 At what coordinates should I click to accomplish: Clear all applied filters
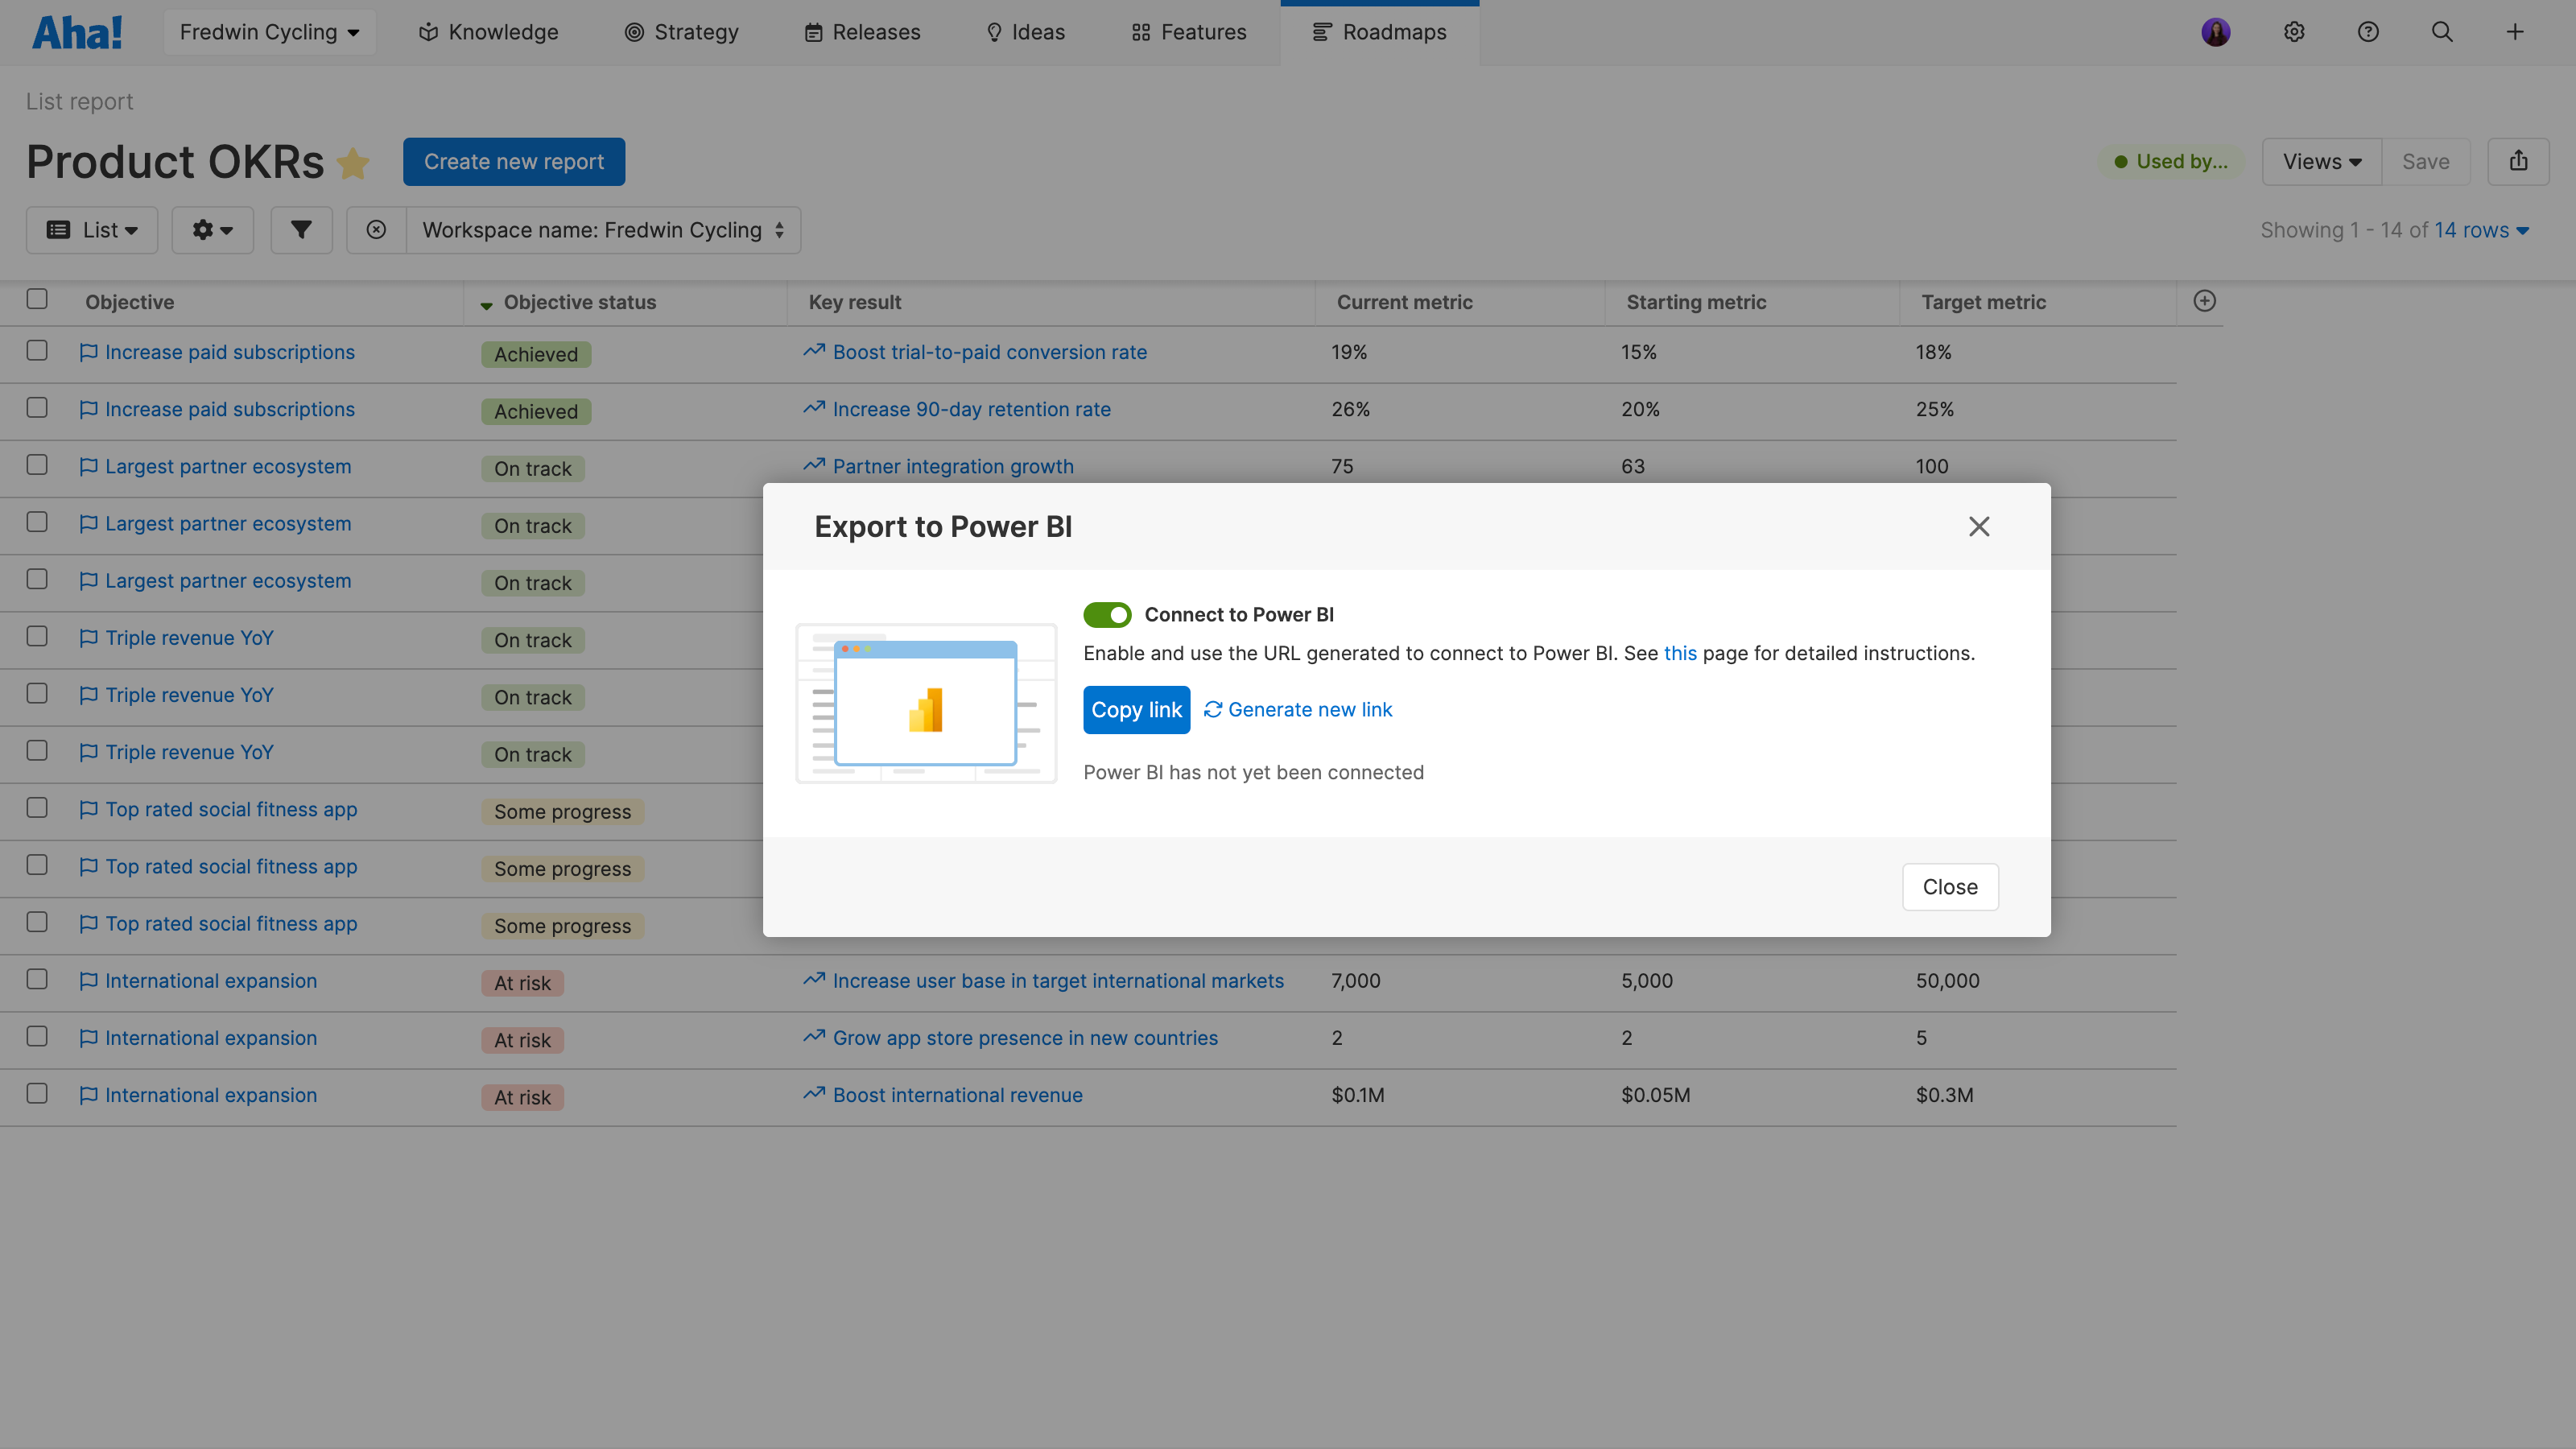click(376, 229)
